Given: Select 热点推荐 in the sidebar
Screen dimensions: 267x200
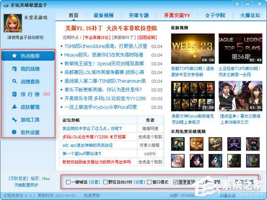Looking at the screenshot, I should click(28, 56).
